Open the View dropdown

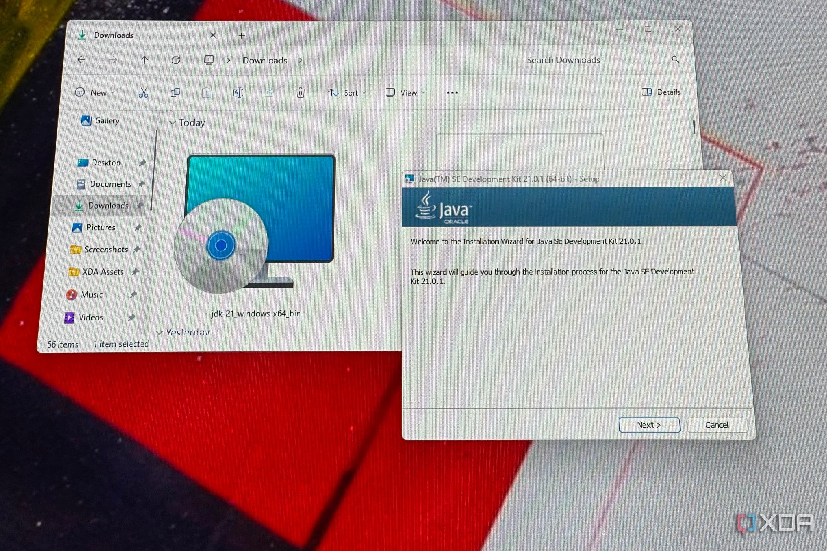[405, 93]
